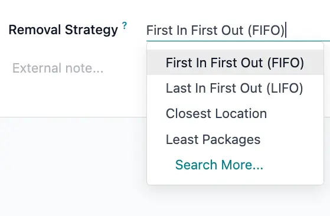
Task: Click the teal question mark beside Removal Strategy
Action: pos(125,25)
